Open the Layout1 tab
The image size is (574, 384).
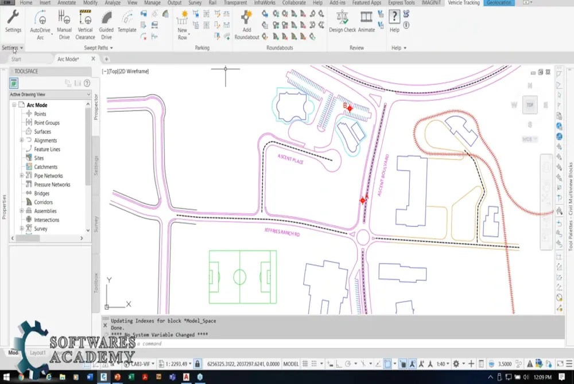[x=37, y=353]
